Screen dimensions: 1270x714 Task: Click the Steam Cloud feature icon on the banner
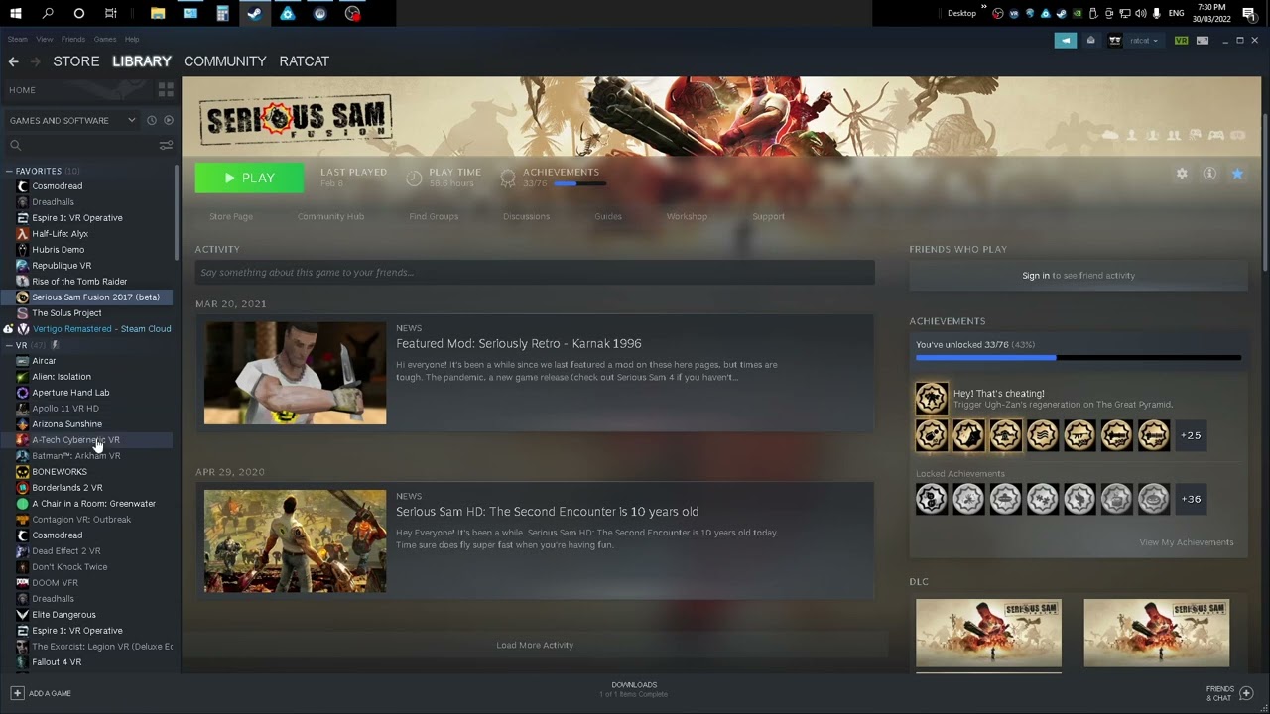pos(1110,135)
